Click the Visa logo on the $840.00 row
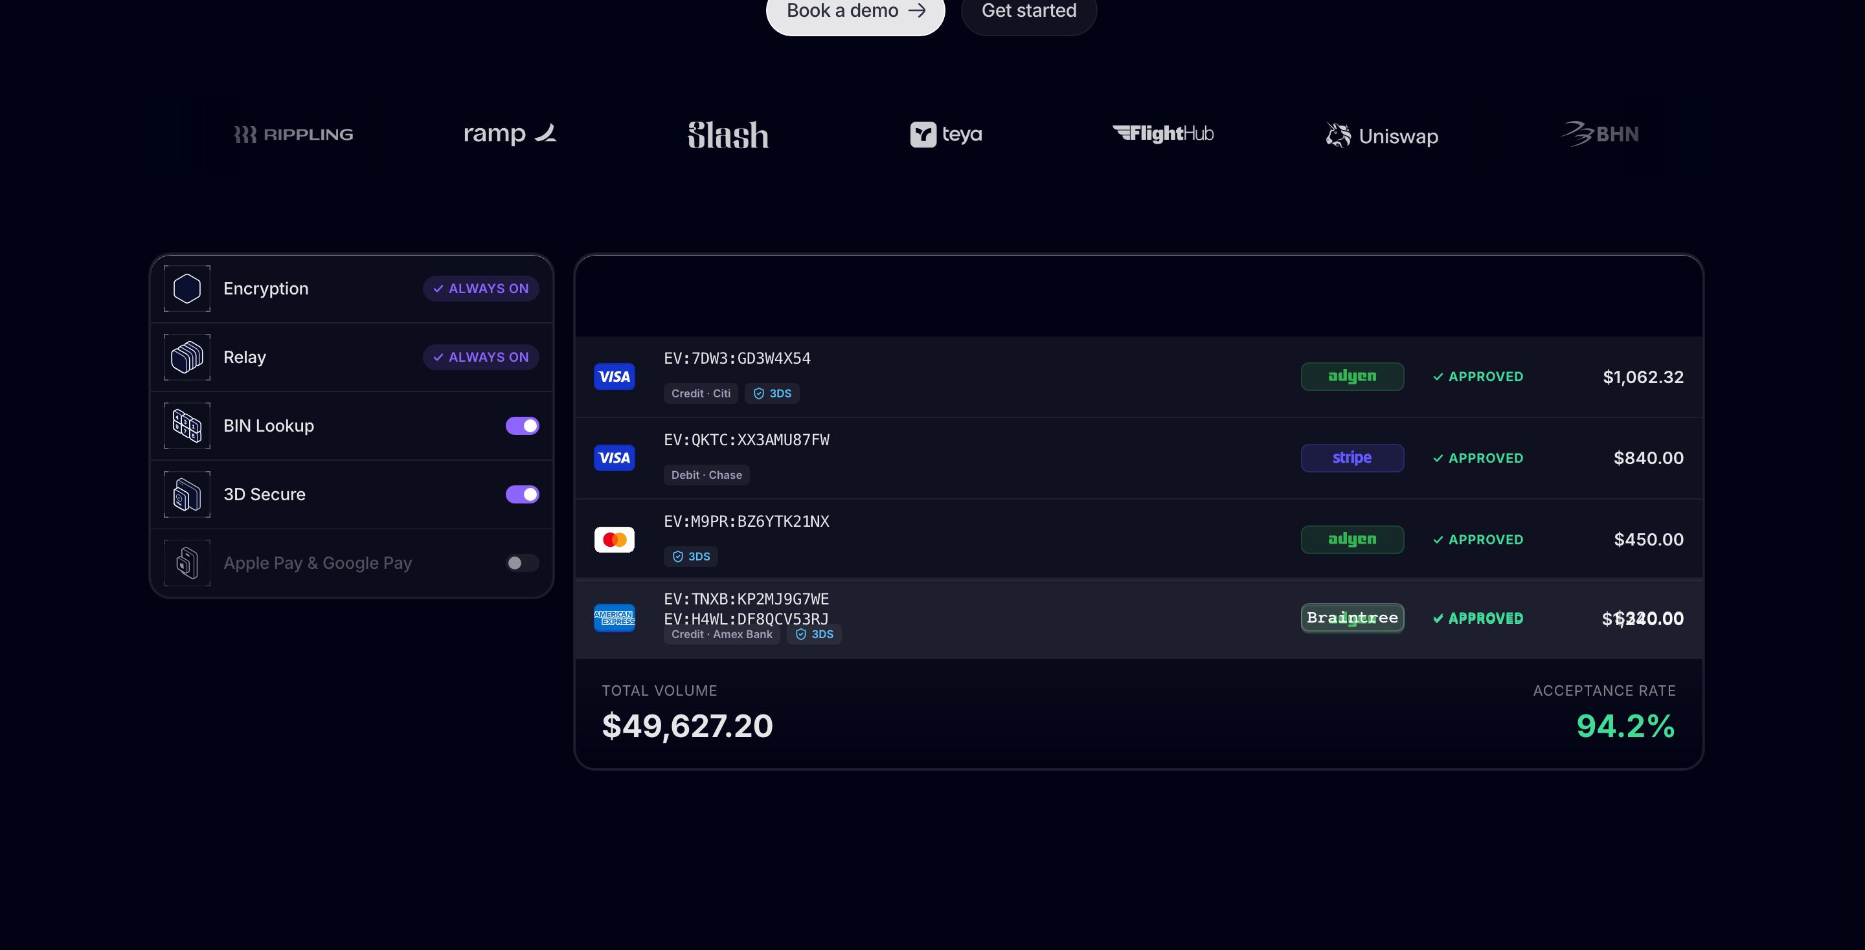The width and height of the screenshot is (1865, 950). pos(615,458)
